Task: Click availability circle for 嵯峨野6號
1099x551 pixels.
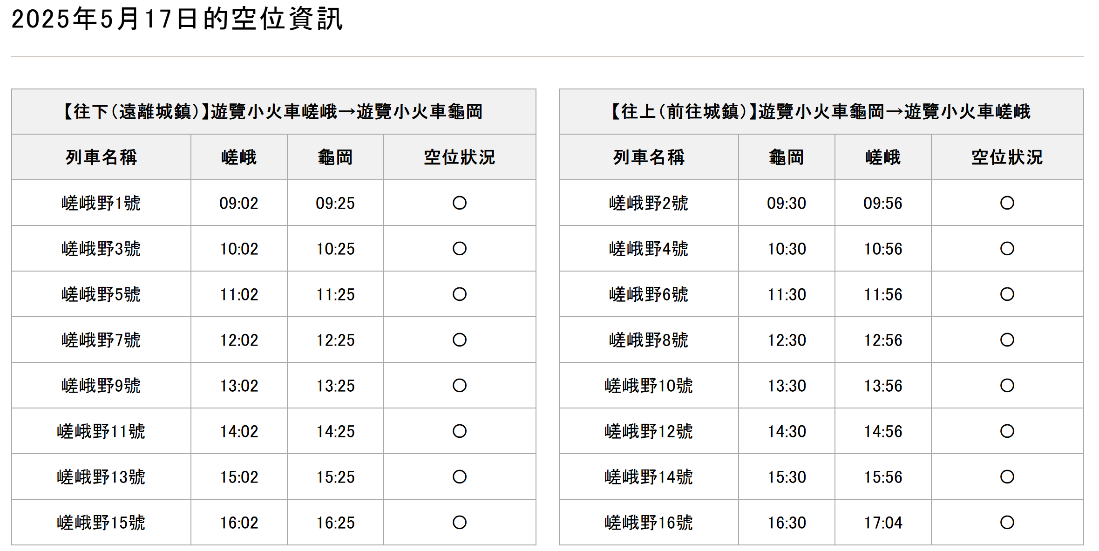Action: [1007, 294]
